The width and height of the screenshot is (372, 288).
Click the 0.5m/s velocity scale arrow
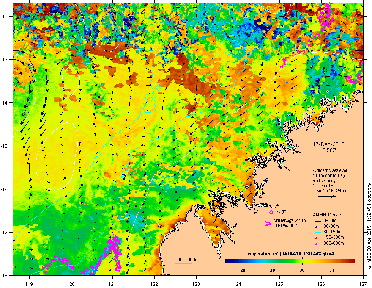pos(327,196)
